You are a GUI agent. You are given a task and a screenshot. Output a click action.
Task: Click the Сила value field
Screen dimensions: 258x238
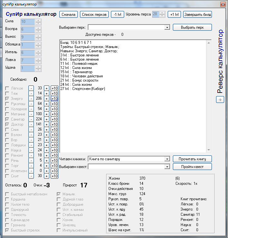(x=28, y=22)
